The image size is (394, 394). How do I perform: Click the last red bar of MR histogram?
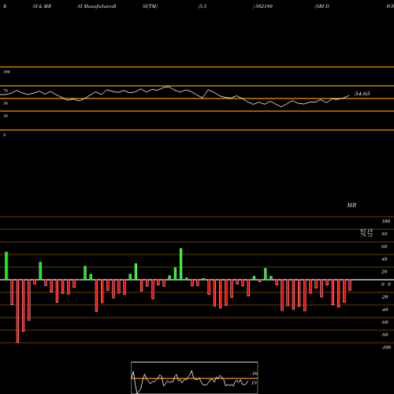click(x=350, y=285)
